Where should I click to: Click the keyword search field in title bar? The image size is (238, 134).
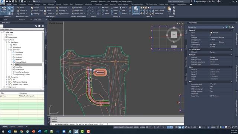(x=178, y=1)
